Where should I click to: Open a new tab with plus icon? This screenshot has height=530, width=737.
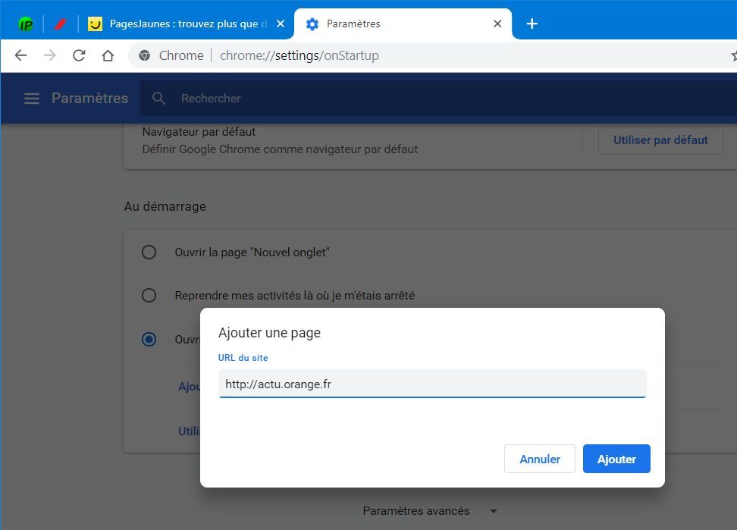pyautogui.click(x=532, y=24)
